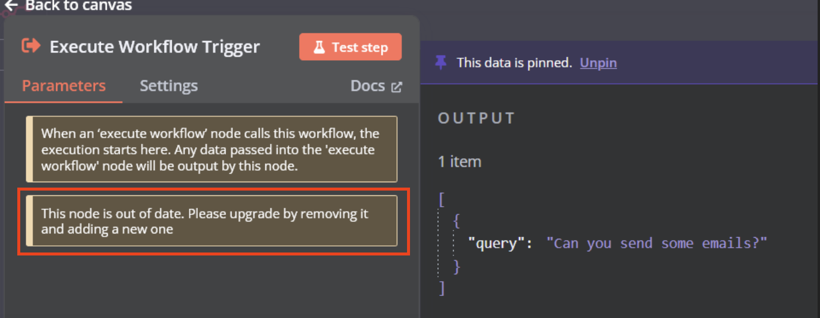Click the Back to canvas arrow icon
This screenshot has width=820, height=318.
click(x=11, y=5)
